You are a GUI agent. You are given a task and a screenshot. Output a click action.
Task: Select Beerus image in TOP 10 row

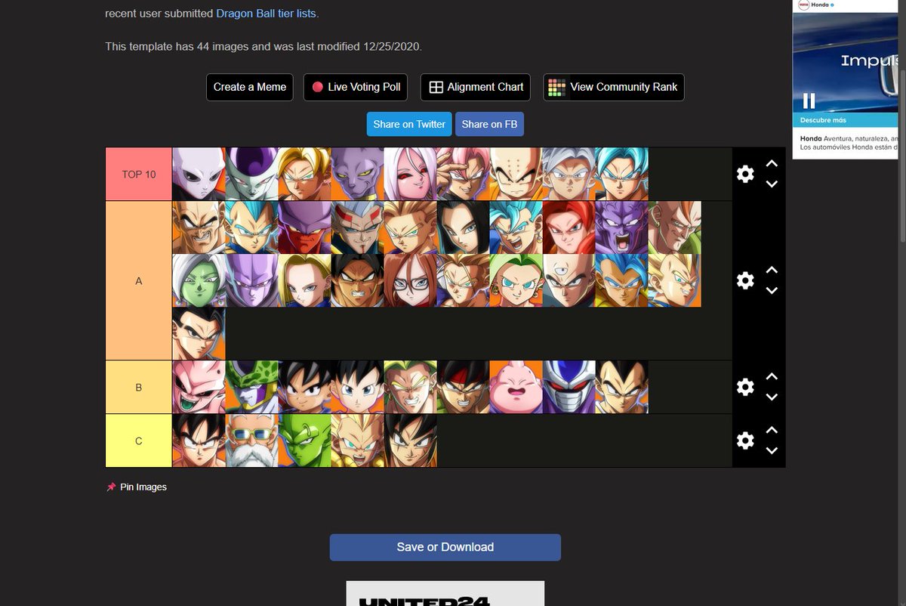358,175
